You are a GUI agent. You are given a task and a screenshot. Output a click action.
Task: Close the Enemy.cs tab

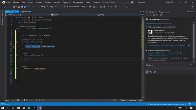point(18,12)
